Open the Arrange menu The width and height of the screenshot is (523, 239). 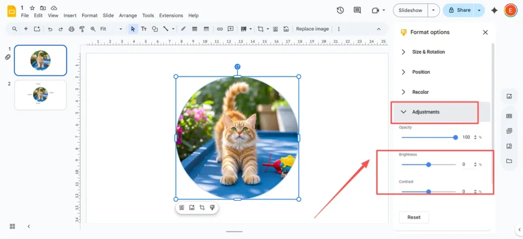coord(128,16)
